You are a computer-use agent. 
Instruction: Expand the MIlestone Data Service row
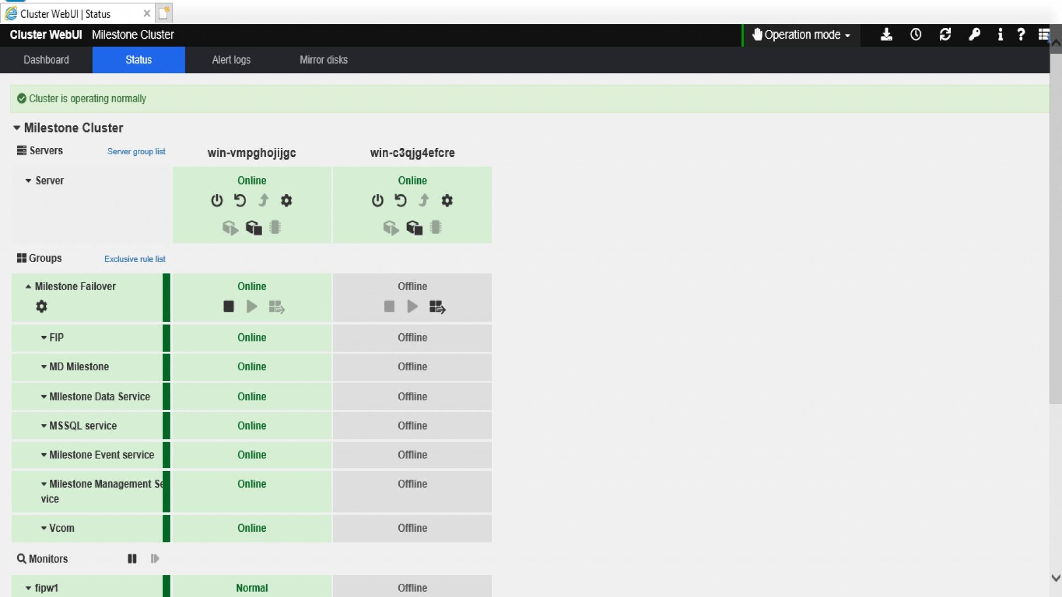[x=44, y=397]
